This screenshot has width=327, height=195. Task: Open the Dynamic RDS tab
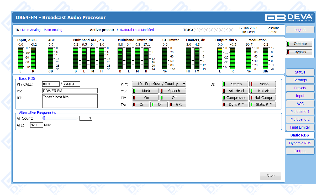click(300, 143)
